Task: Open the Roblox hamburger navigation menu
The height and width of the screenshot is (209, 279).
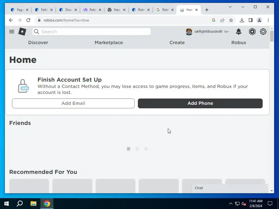Action: 12,32
